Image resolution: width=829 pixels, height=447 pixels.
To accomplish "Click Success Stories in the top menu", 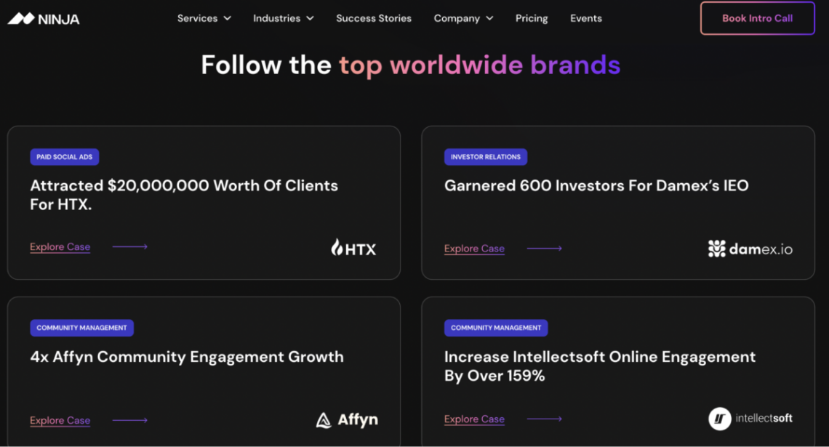I will click(374, 18).
